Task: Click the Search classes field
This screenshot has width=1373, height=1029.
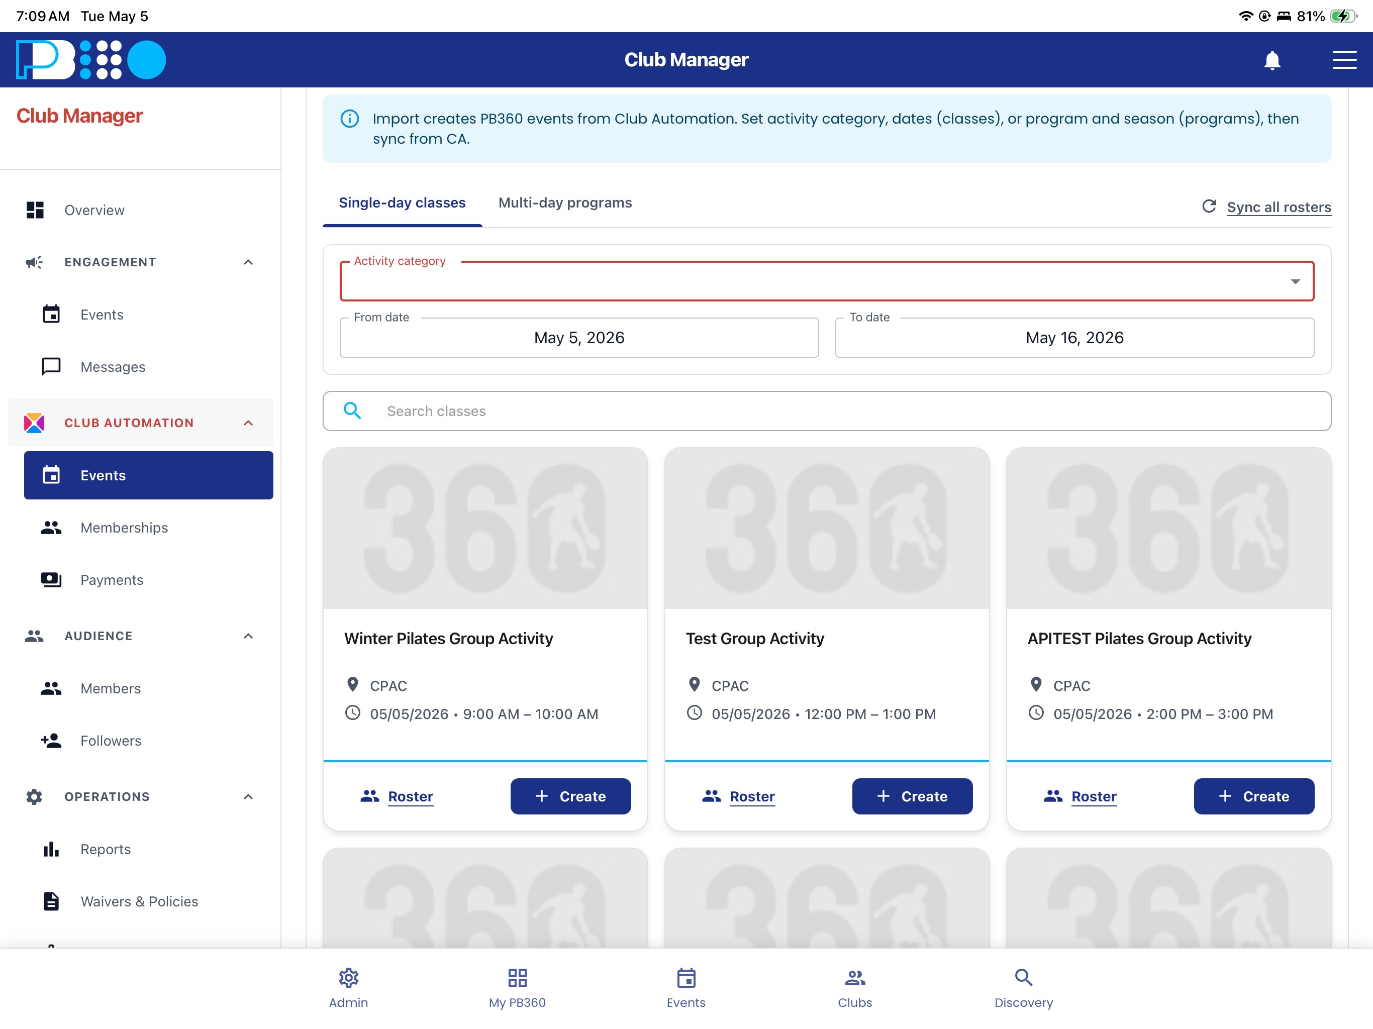Action: (x=827, y=411)
